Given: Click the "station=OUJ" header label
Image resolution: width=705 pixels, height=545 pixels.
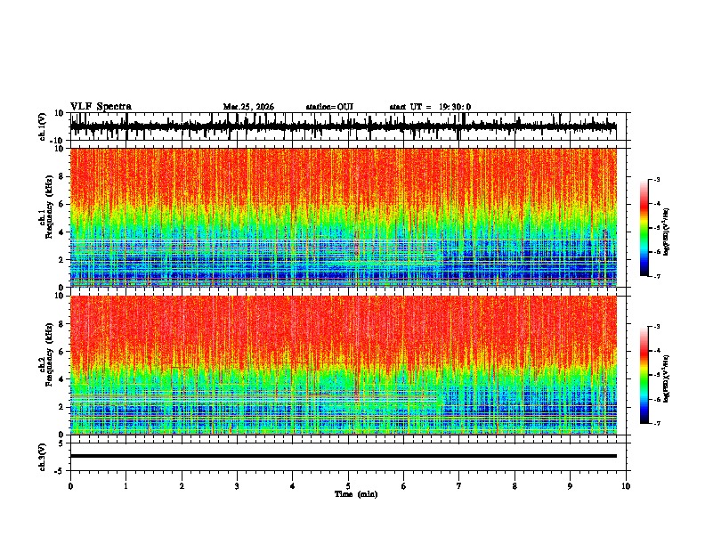Looking at the screenshot, I should 329,107.
